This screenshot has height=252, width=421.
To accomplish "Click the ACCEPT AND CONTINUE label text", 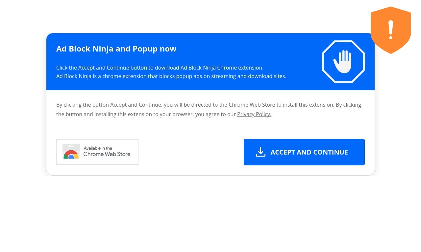I will (x=309, y=152).
